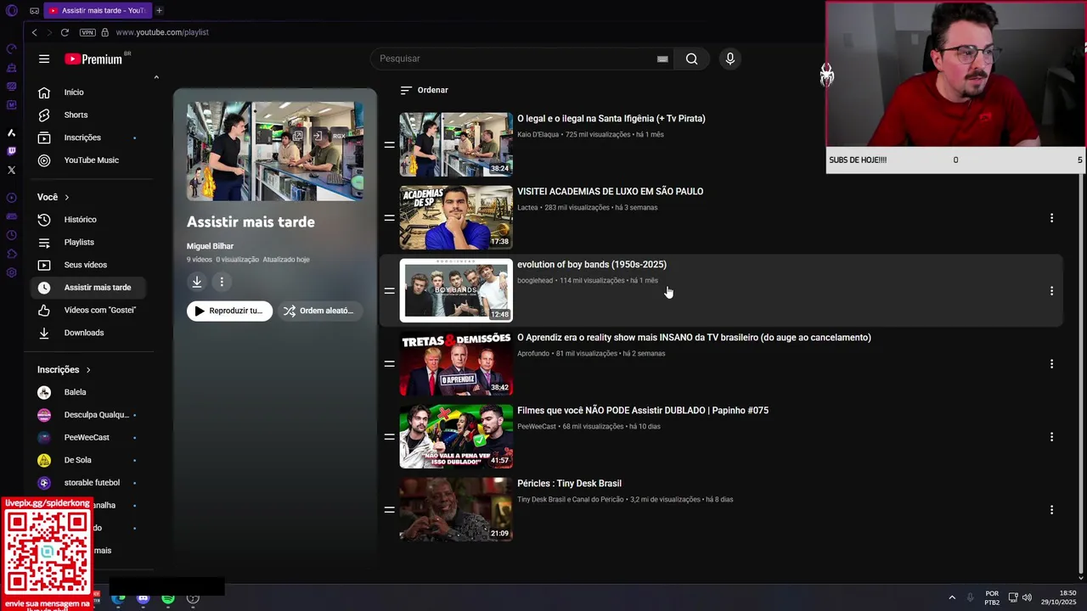The height and width of the screenshot is (611, 1087).
Task: Open Spotify from the Windows taskbar
Action: (168, 598)
